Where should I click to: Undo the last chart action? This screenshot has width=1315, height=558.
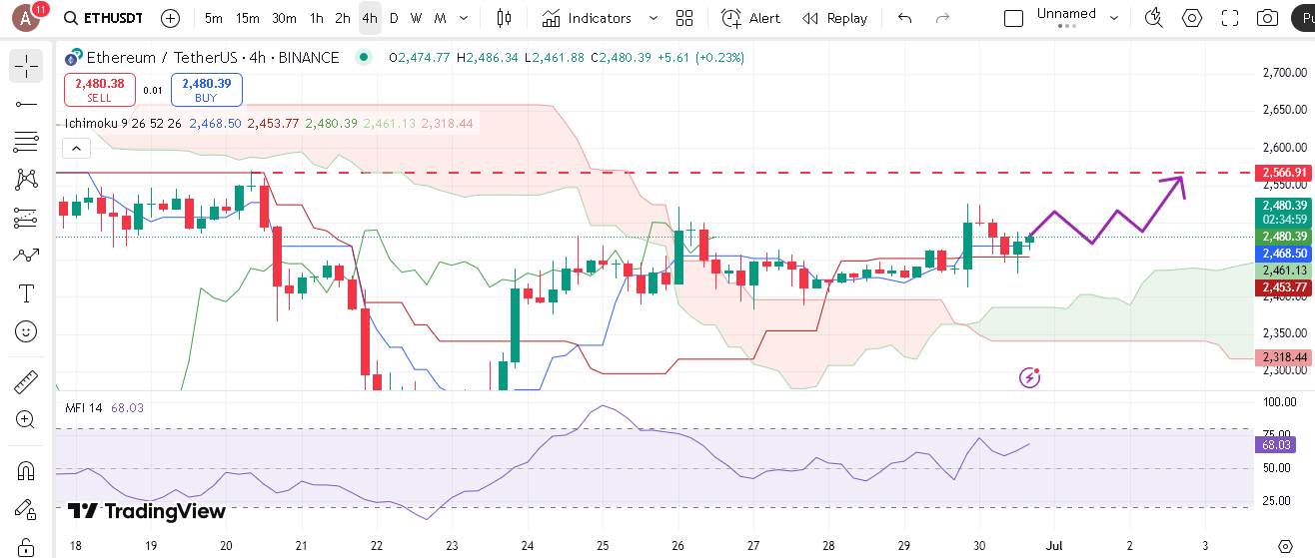(x=905, y=18)
